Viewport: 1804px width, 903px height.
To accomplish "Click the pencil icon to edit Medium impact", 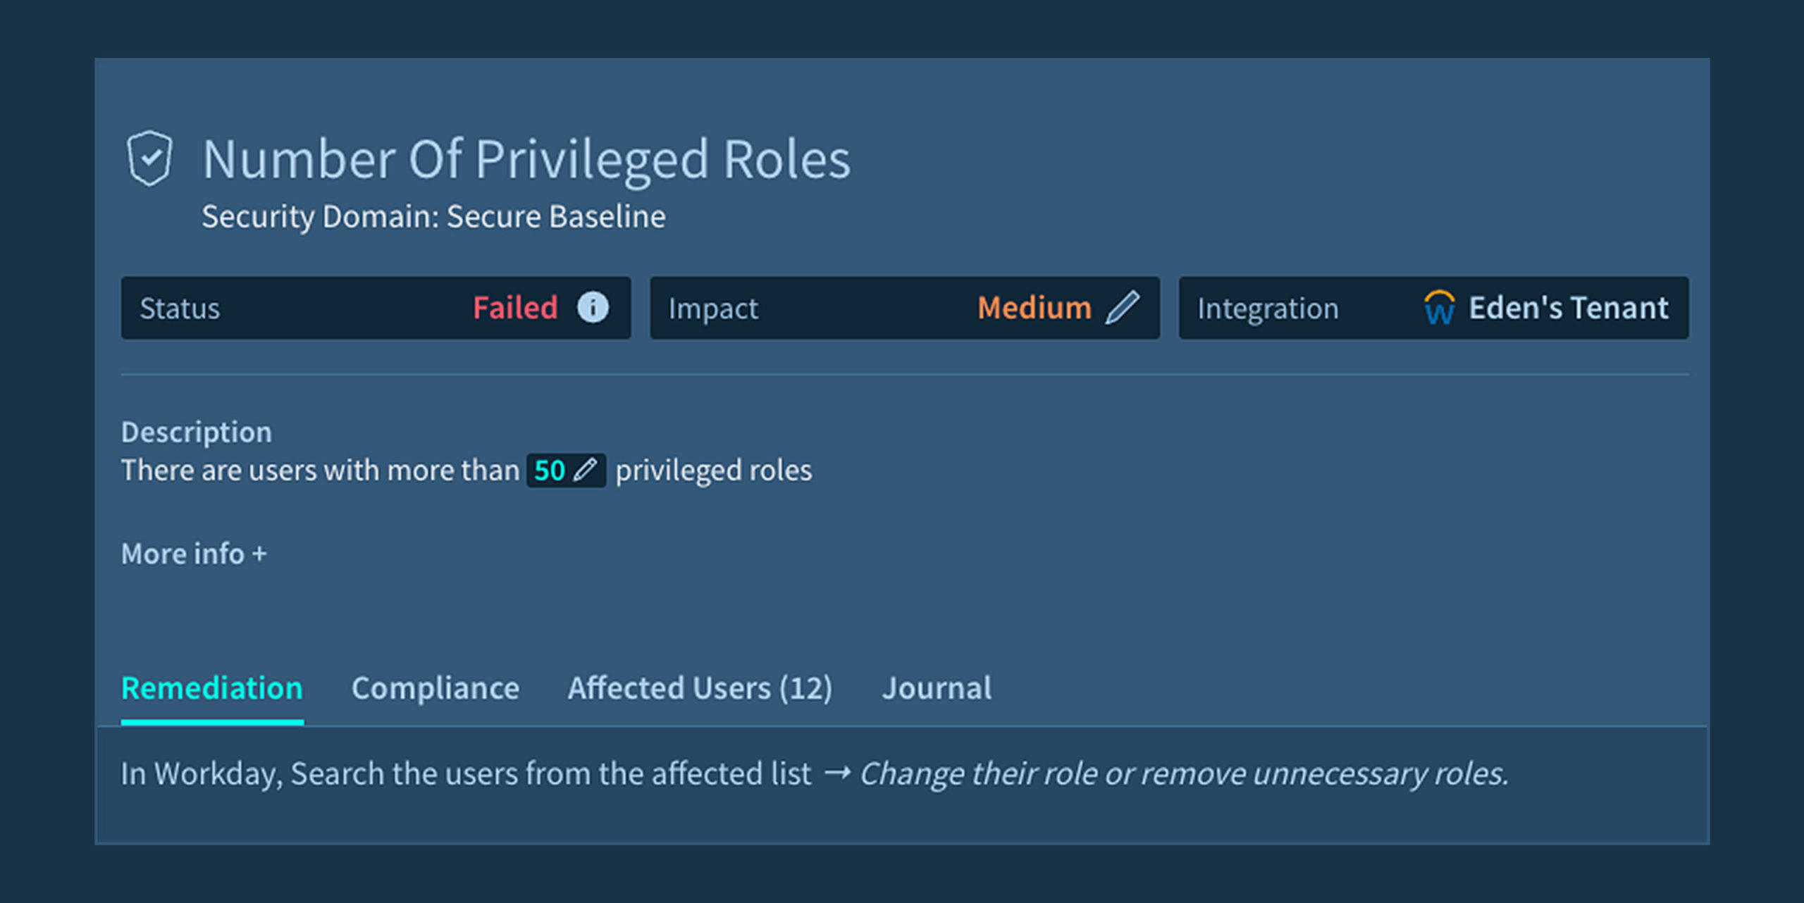I will [1122, 308].
